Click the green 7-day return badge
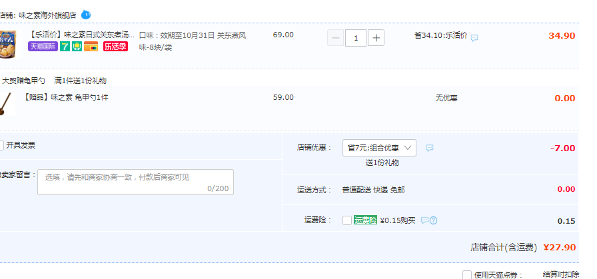This screenshot has width=597, height=279. tap(65, 47)
